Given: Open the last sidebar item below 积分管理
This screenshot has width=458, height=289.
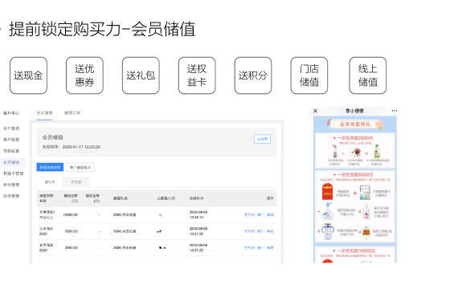Looking at the screenshot, I should [11, 196].
